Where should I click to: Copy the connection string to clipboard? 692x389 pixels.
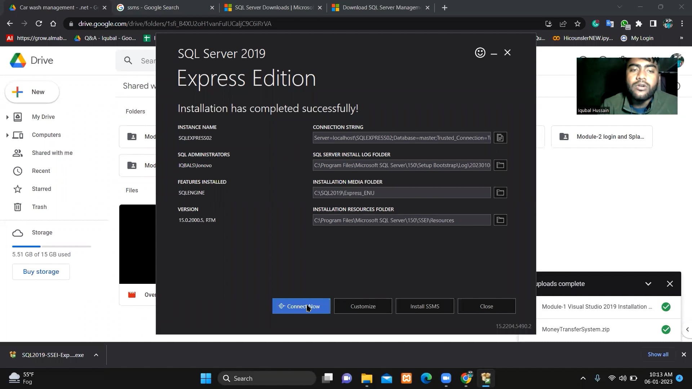click(500, 138)
